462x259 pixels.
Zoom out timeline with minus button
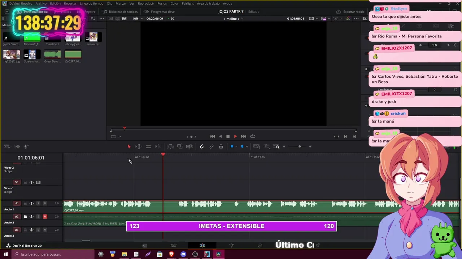pyautogui.click(x=284, y=146)
